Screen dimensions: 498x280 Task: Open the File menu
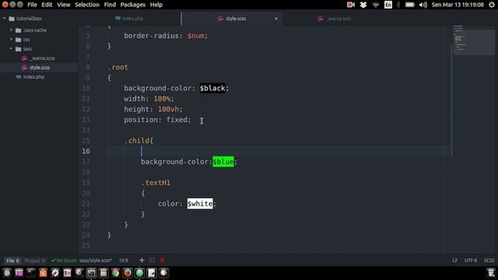pyautogui.click(x=32, y=5)
